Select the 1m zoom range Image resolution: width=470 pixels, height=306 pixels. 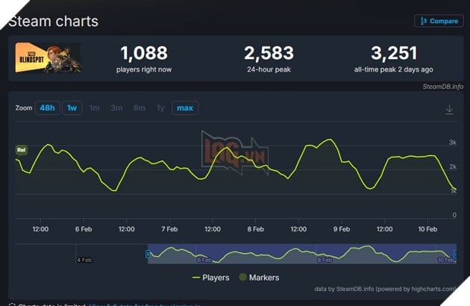pyautogui.click(x=95, y=108)
